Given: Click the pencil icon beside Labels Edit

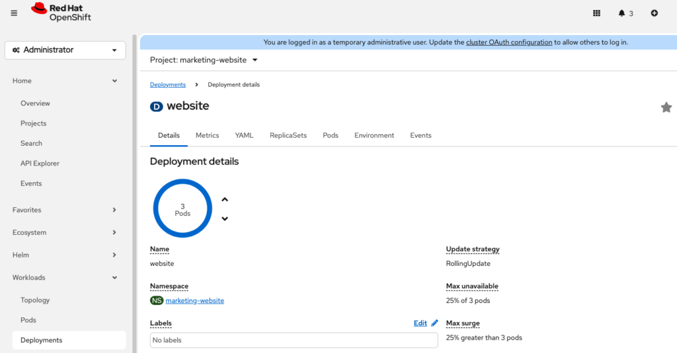Looking at the screenshot, I should (434, 323).
